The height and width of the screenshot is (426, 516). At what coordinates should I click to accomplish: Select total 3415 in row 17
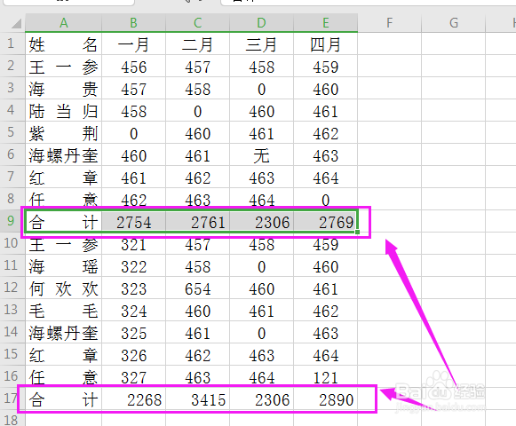(x=197, y=399)
